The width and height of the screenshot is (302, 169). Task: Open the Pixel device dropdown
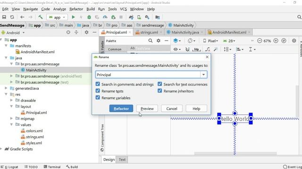pyautogui.click(x=210, y=41)
